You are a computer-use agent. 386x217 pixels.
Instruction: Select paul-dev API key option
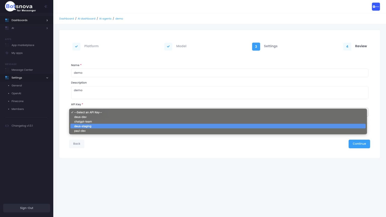[80, 131]
